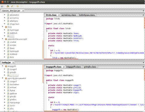Screen dimensions: 145x112
Task: Expand import fold marker in lttcb.class code
Action: (x=45, y=24)
